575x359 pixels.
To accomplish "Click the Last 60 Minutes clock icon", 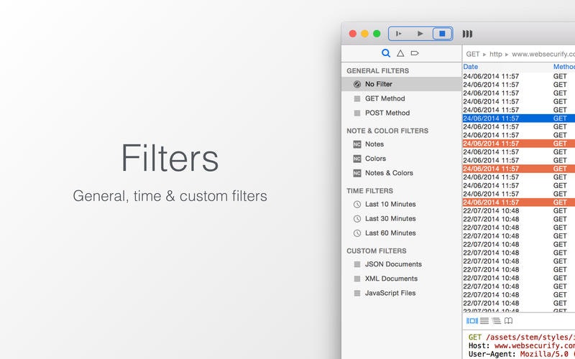I will pos(357,233).
